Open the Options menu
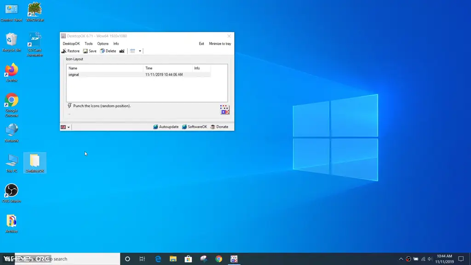The height and width of the screenshot is (265, 471). pyautogui.click(x=103, y=44)
